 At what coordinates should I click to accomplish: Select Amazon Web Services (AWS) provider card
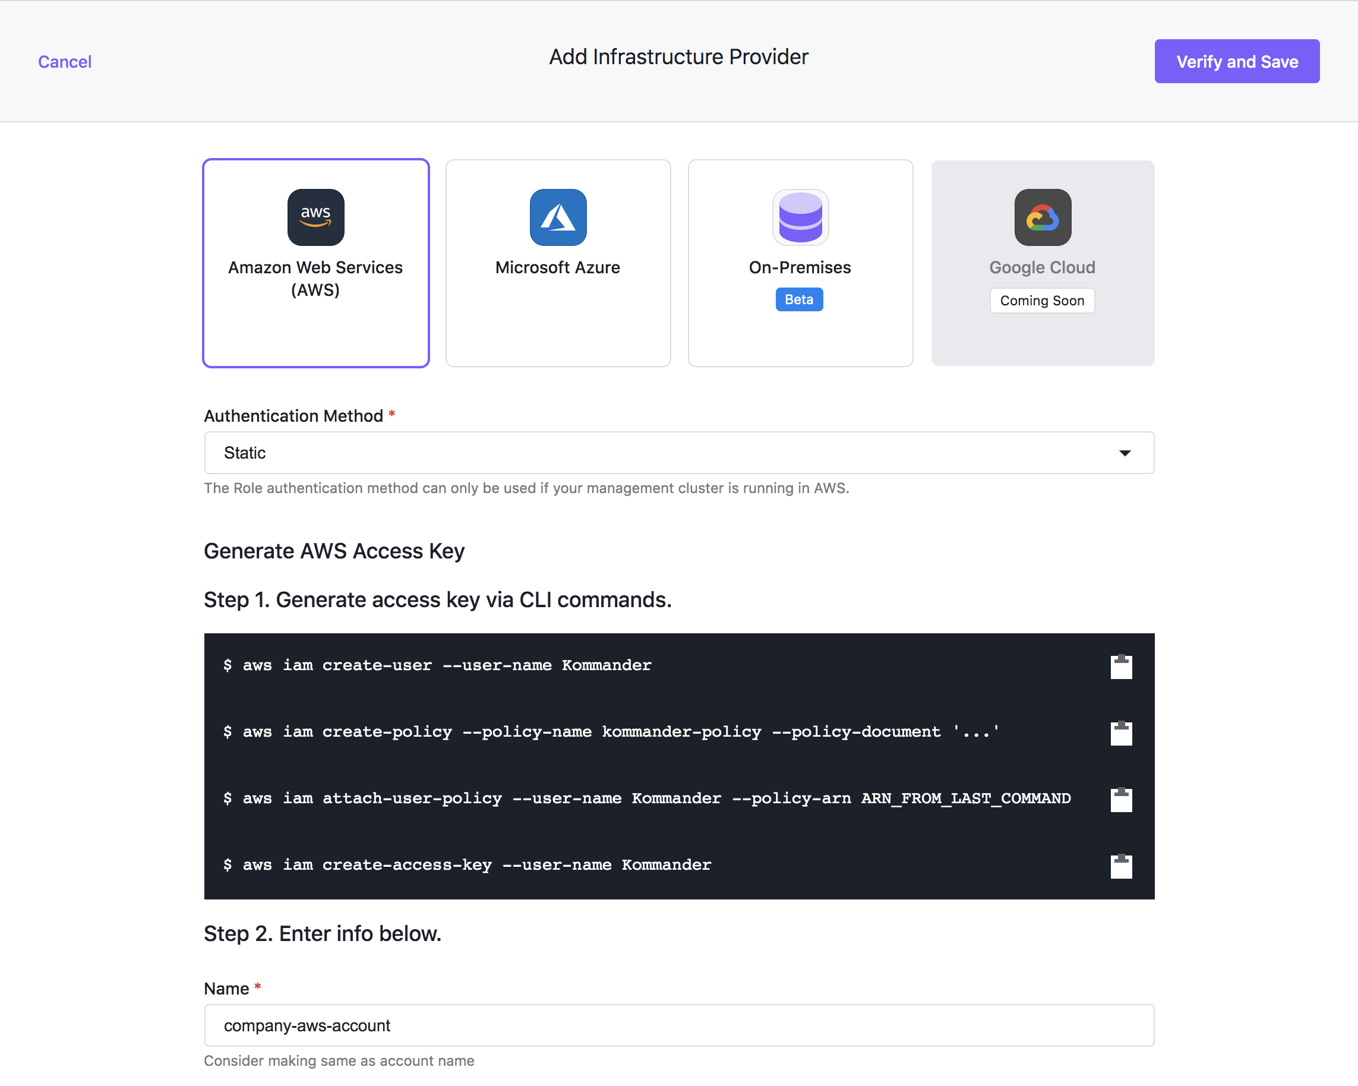click(315, 263)
